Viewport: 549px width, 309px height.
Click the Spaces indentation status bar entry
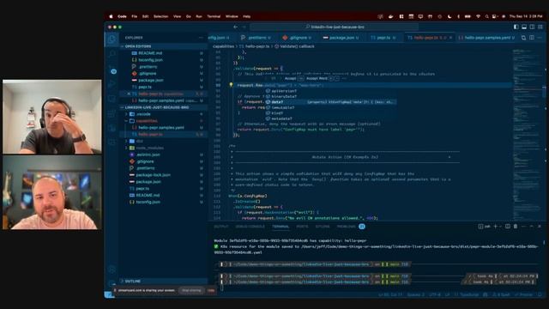(415, 295)
